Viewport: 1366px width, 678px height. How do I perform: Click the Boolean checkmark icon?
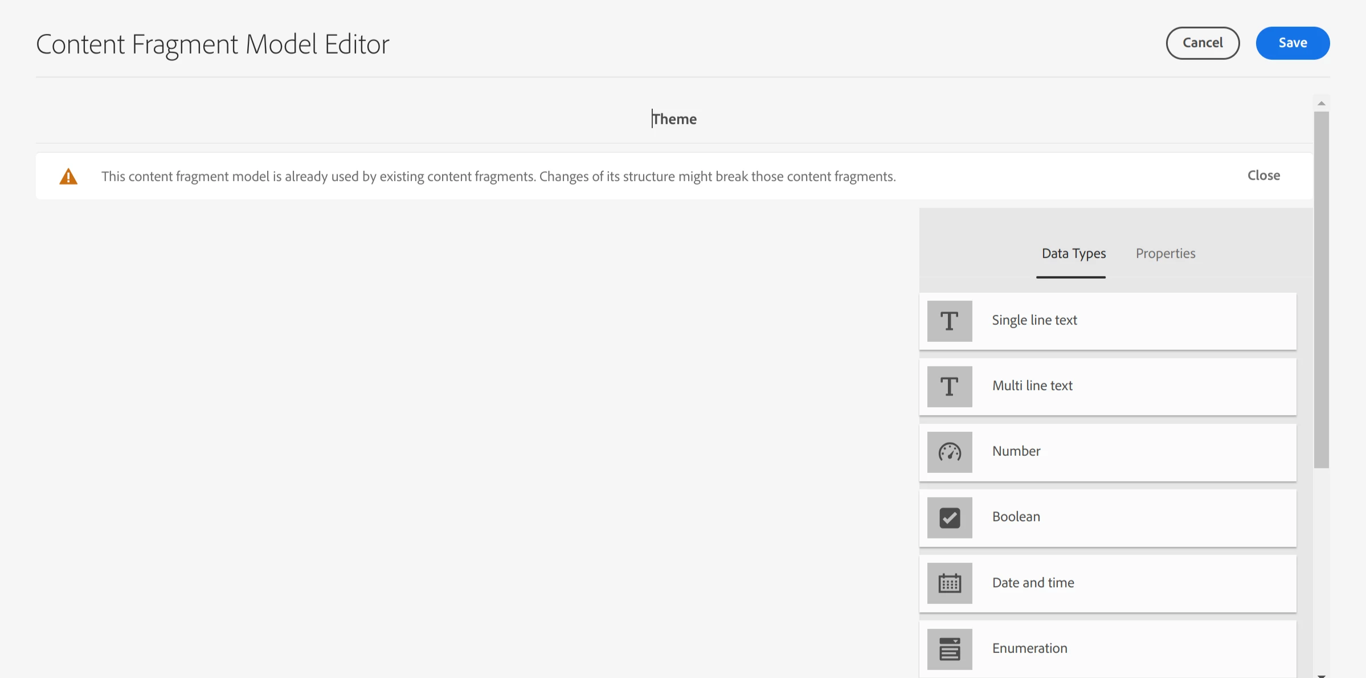(949, 518)
